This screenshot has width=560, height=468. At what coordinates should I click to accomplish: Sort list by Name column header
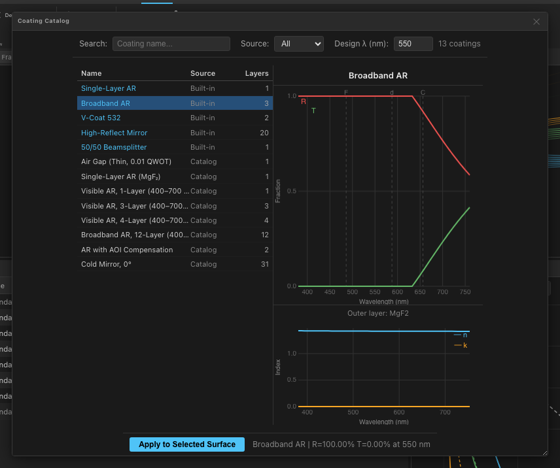[x=92, y=73]
